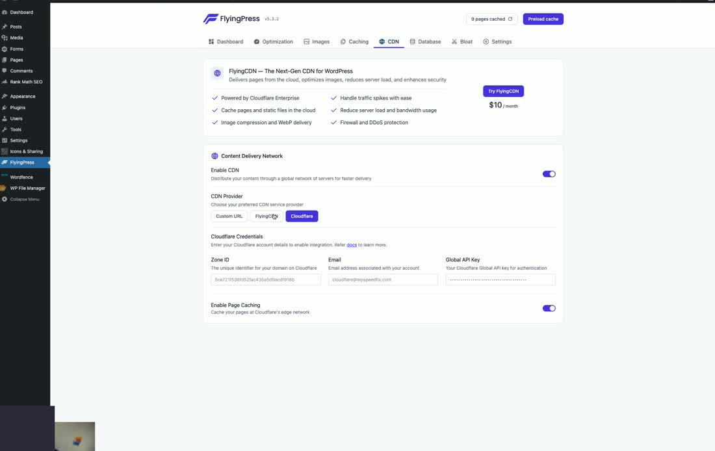Click the Collapse Menu label

tap(25, 200)
